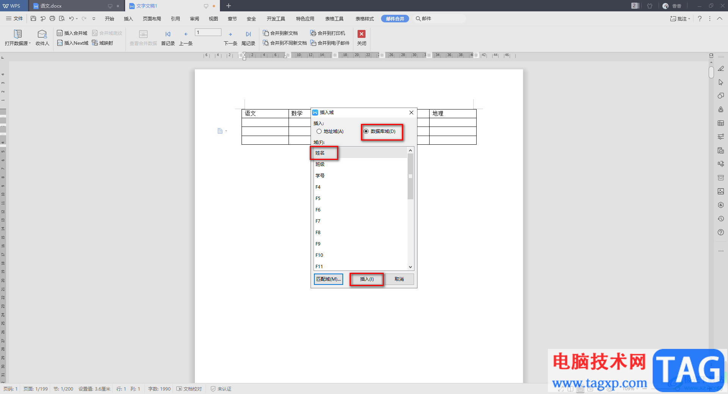Viewport: 728px width, 394px height.
Task: Select 班级 in the field list
Action: pos(320,164)
